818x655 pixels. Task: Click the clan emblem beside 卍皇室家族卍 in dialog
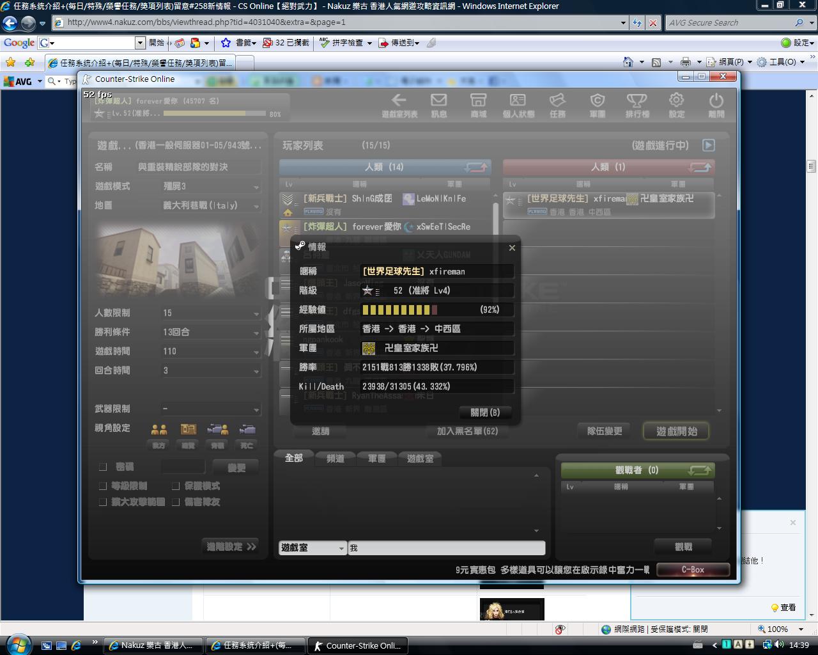(369, 348)
